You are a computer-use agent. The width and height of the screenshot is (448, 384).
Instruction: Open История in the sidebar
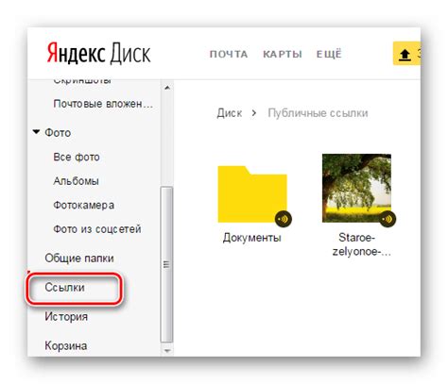pos(66,316)
